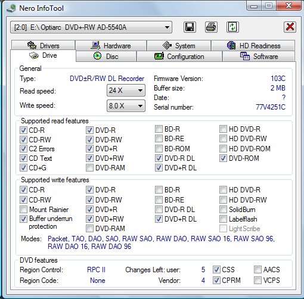Screen dimensions: 304x299
Task: Click the Packet, TAO, DAO modes text
Action: [x=161, y=242]
